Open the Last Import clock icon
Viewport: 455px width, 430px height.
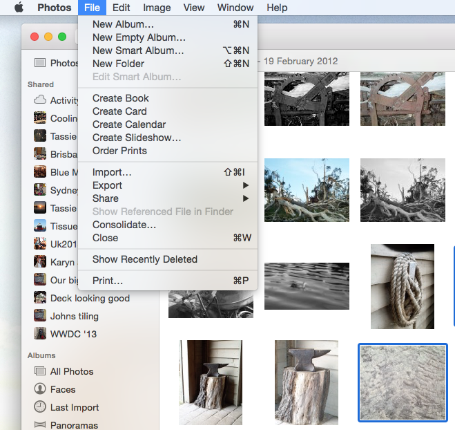pos(40,407)
